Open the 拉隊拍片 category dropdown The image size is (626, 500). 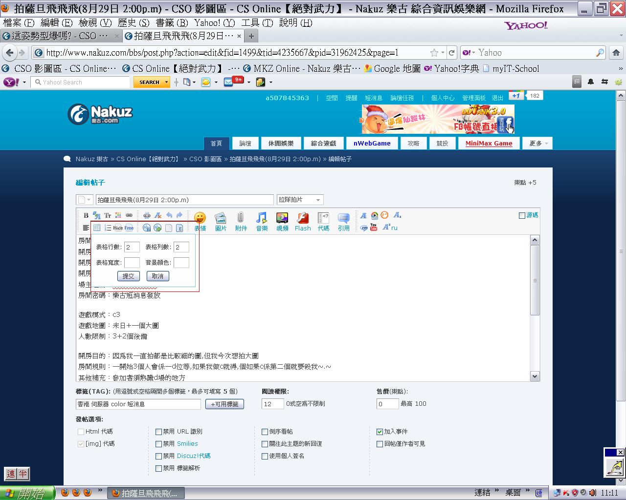[x=300, y=200]
